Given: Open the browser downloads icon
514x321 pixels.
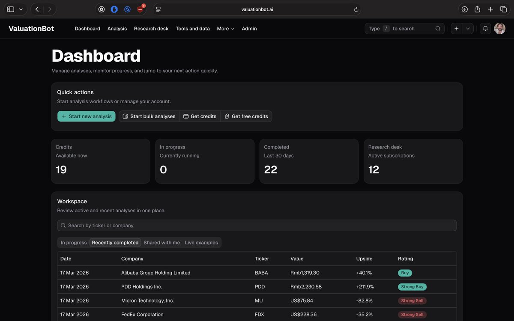Looking at the screenshot, I should 464,9.
